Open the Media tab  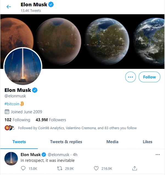112,142
